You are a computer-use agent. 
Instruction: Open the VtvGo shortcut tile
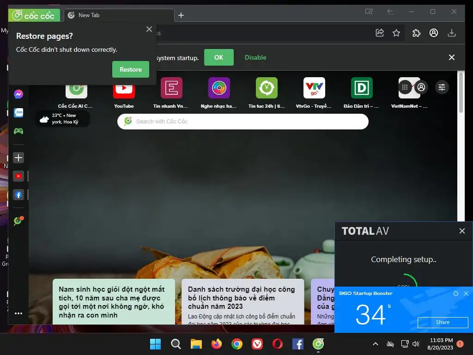pos(314,93)
